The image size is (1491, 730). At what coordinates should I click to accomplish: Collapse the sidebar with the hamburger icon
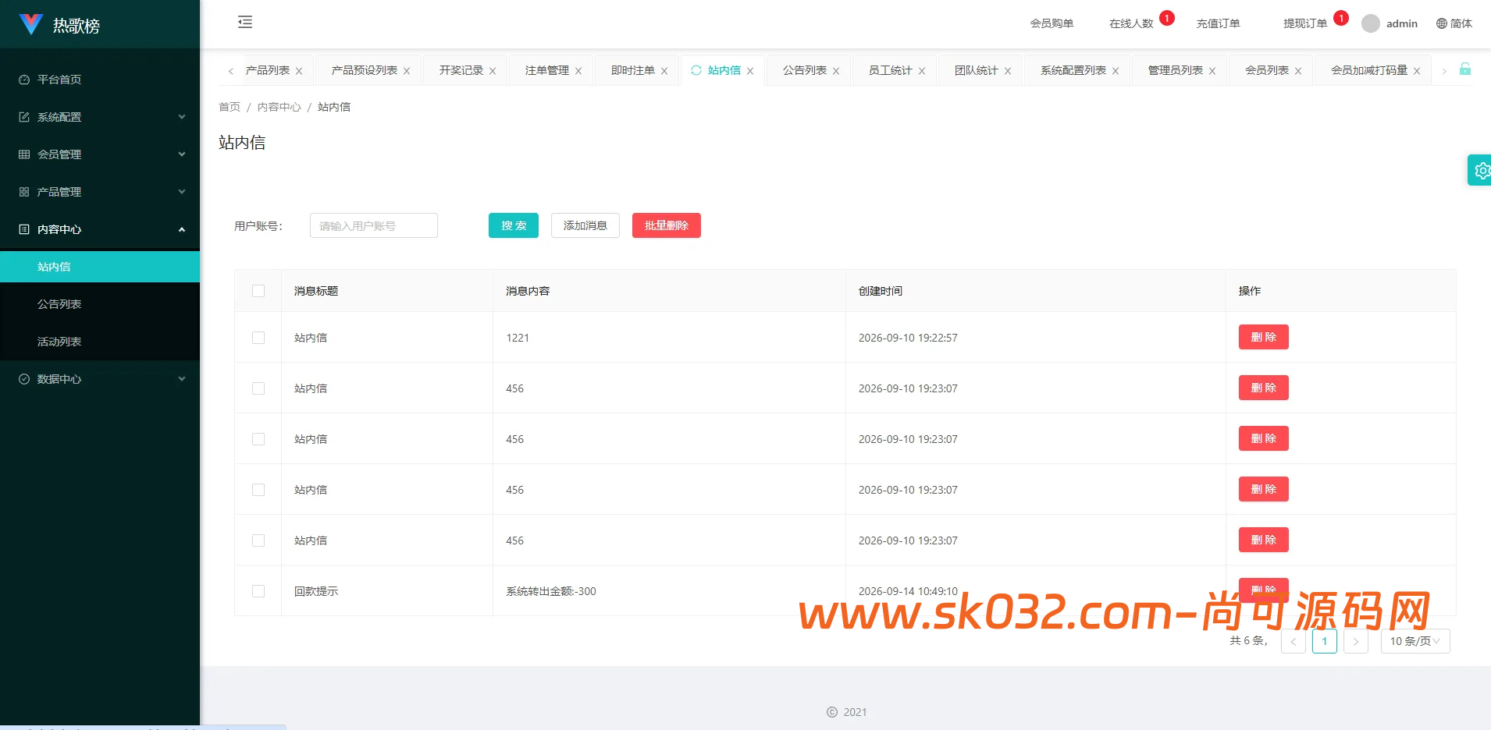tap(245, 22)
